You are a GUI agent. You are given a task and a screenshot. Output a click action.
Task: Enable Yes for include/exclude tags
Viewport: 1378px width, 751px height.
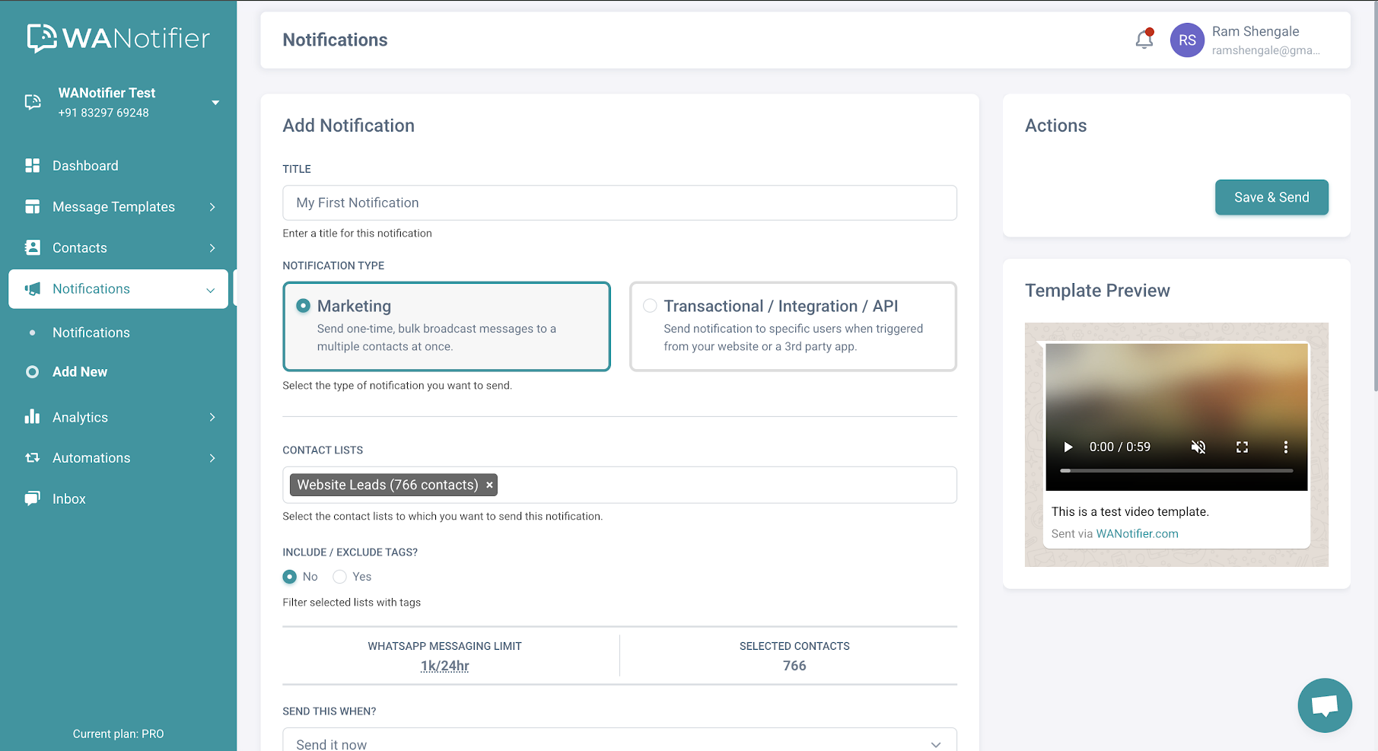(339, 576)
